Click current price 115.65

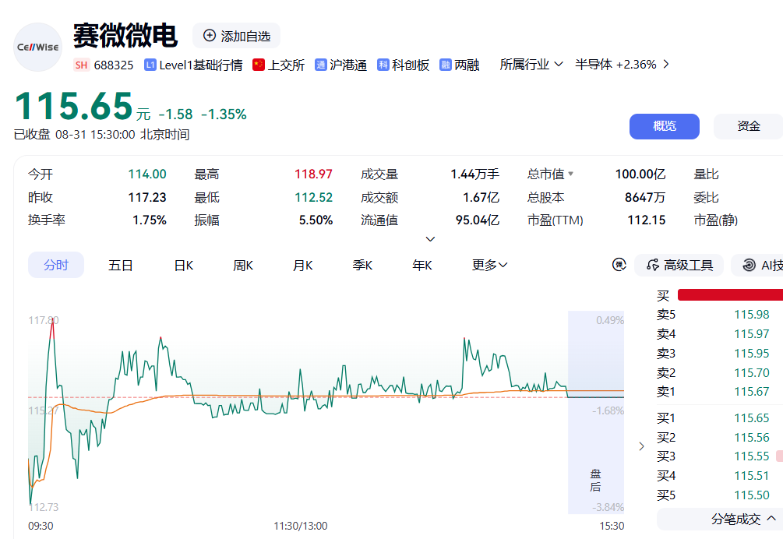click(73, 106)
